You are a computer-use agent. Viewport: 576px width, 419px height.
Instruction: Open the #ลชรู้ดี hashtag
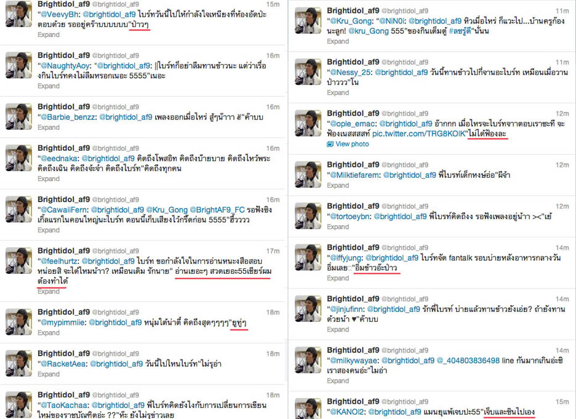pyautogui.click(x=460, y=31)
